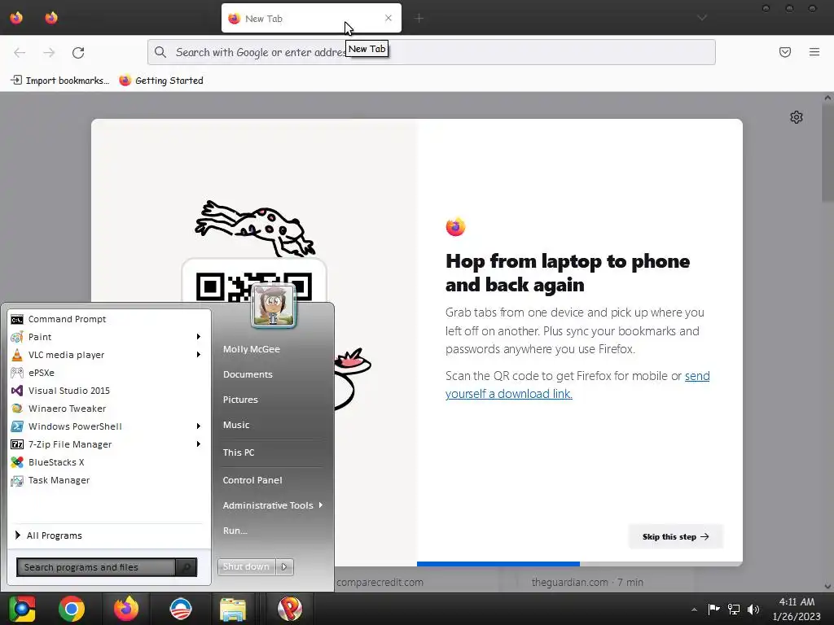
Task: Click Search programs and files box
Action: coord(96,567)
